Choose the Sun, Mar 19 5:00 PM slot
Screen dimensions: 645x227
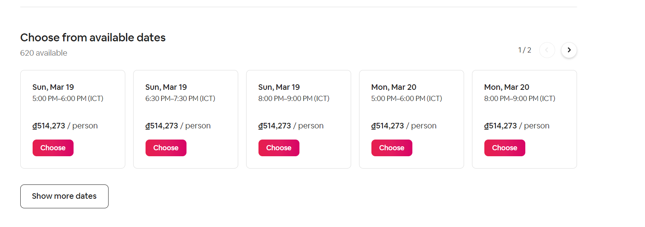click(x=53, y=148)
